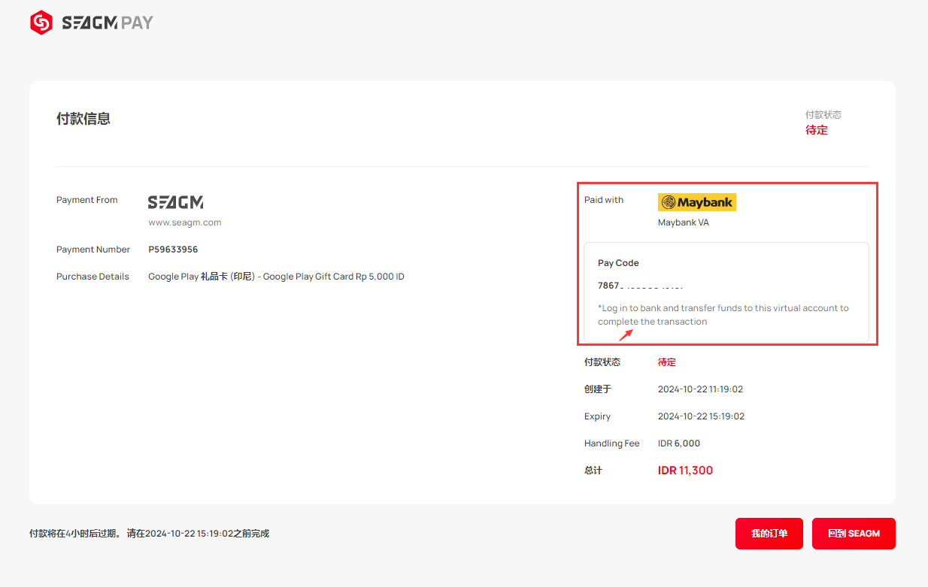
Task: Click the Pay Code number starting 7867
Action: 641,286
